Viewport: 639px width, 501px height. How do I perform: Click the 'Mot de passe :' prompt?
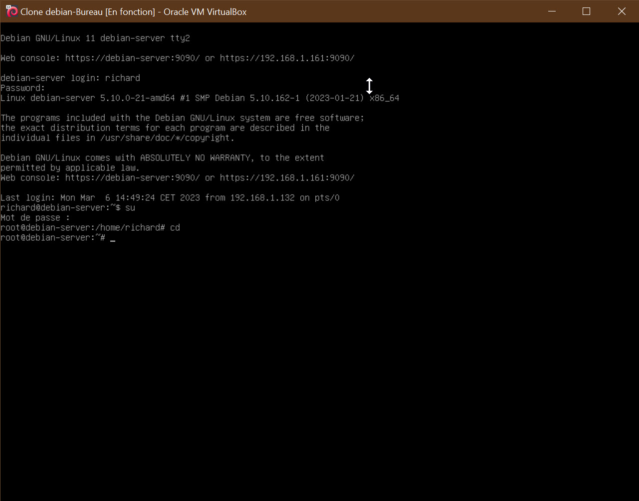click(35, 217)
